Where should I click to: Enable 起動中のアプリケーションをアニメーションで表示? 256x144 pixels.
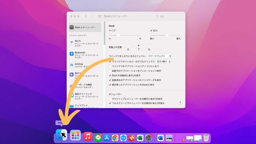[x=110, y=71]
